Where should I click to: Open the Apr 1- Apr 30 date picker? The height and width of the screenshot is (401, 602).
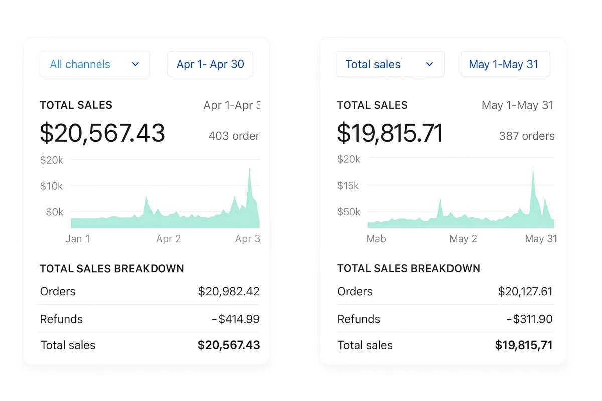tap(210, 64)
